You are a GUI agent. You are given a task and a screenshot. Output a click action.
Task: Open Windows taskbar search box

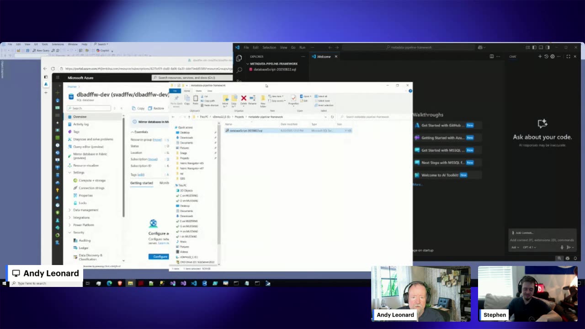pos(46,283)
